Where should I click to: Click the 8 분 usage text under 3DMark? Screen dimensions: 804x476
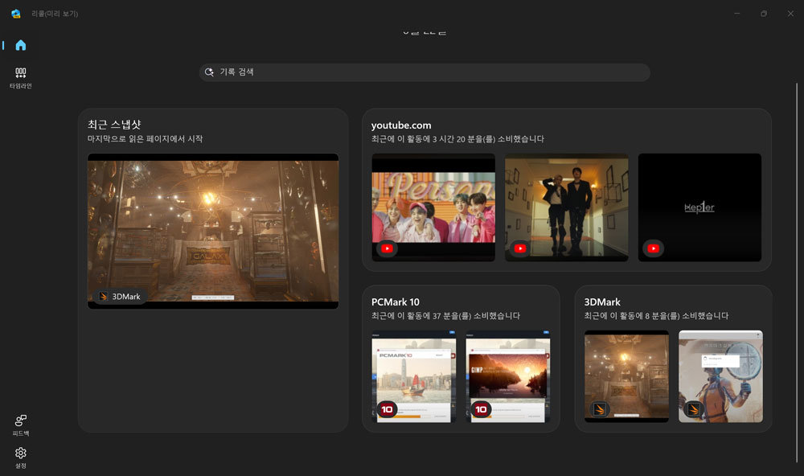point(654,316)
